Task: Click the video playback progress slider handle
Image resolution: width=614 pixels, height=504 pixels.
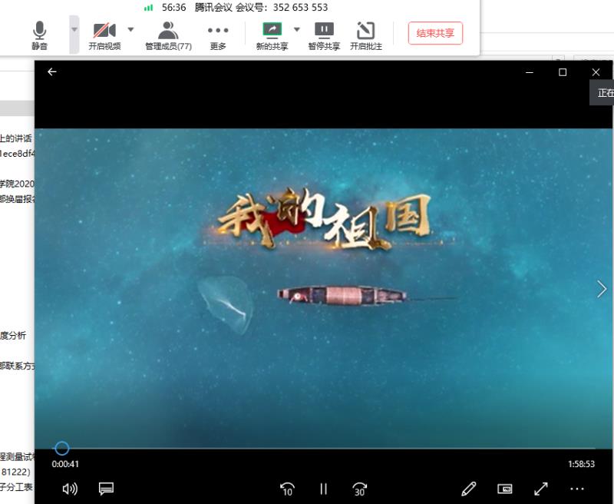Action: [62, 448]
